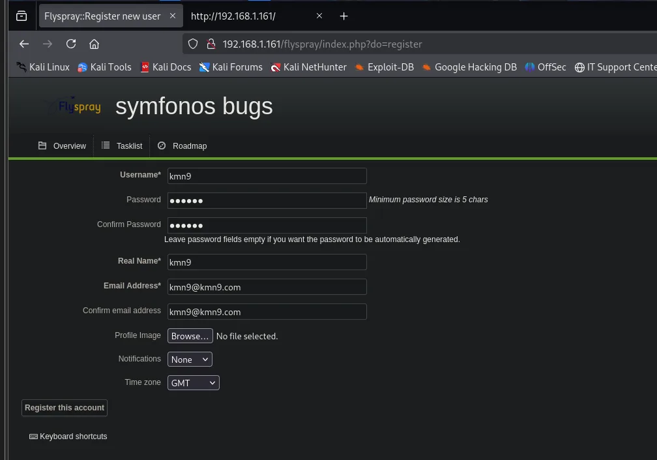Screen dimensions: 657x460
Task: Open the Kali Tools bookmark
Action: pos(104,67)
